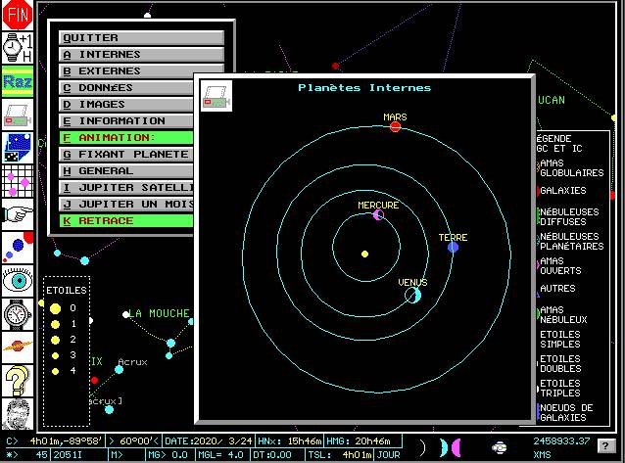Select J JUPITER UN MOIS entry

pos(126,205)
